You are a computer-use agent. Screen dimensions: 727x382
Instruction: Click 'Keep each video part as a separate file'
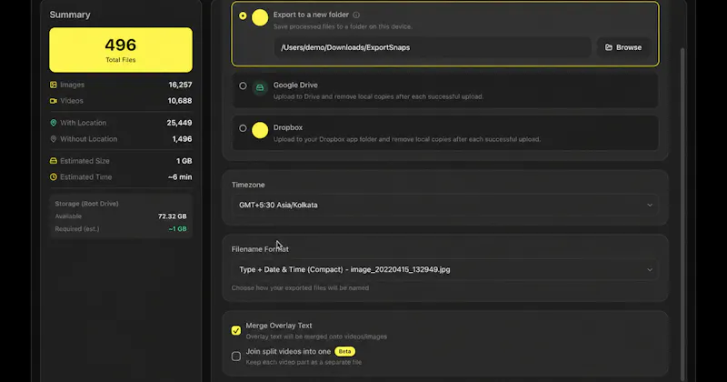click(x=304, y=362)
